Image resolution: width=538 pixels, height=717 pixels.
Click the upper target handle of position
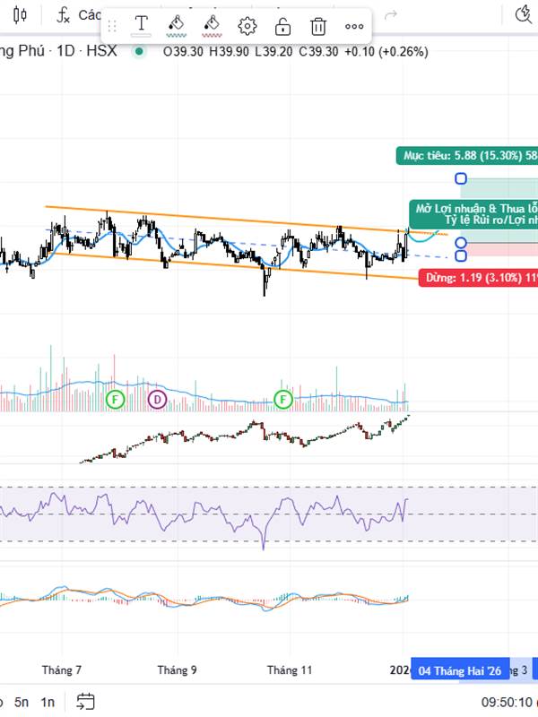(x=461, y=178)
